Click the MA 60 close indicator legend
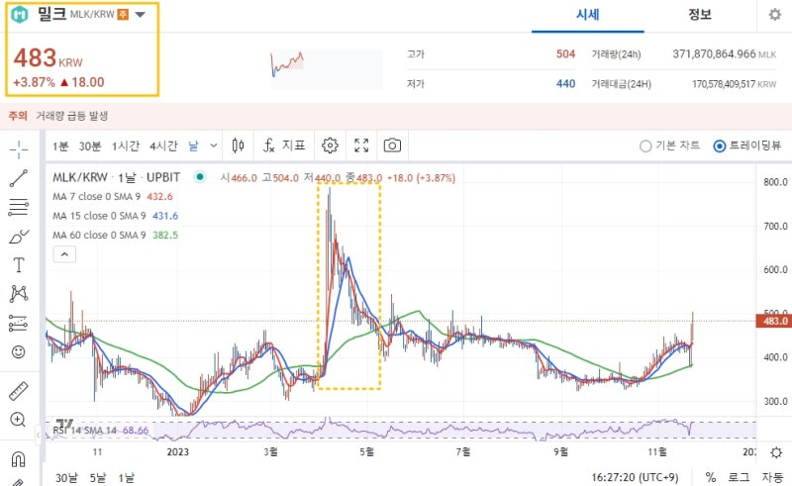 tap(115, 235)
